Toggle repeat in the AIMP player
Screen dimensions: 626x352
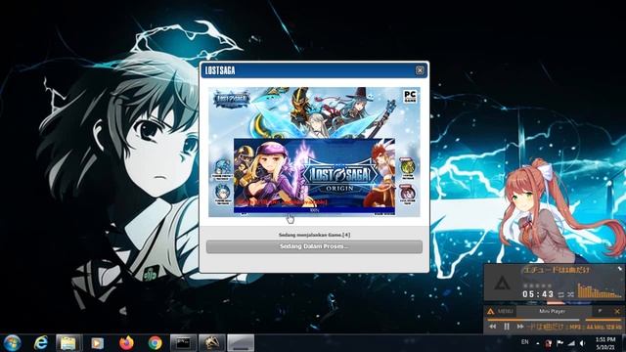pyautogui.click(x=560, y=294)
